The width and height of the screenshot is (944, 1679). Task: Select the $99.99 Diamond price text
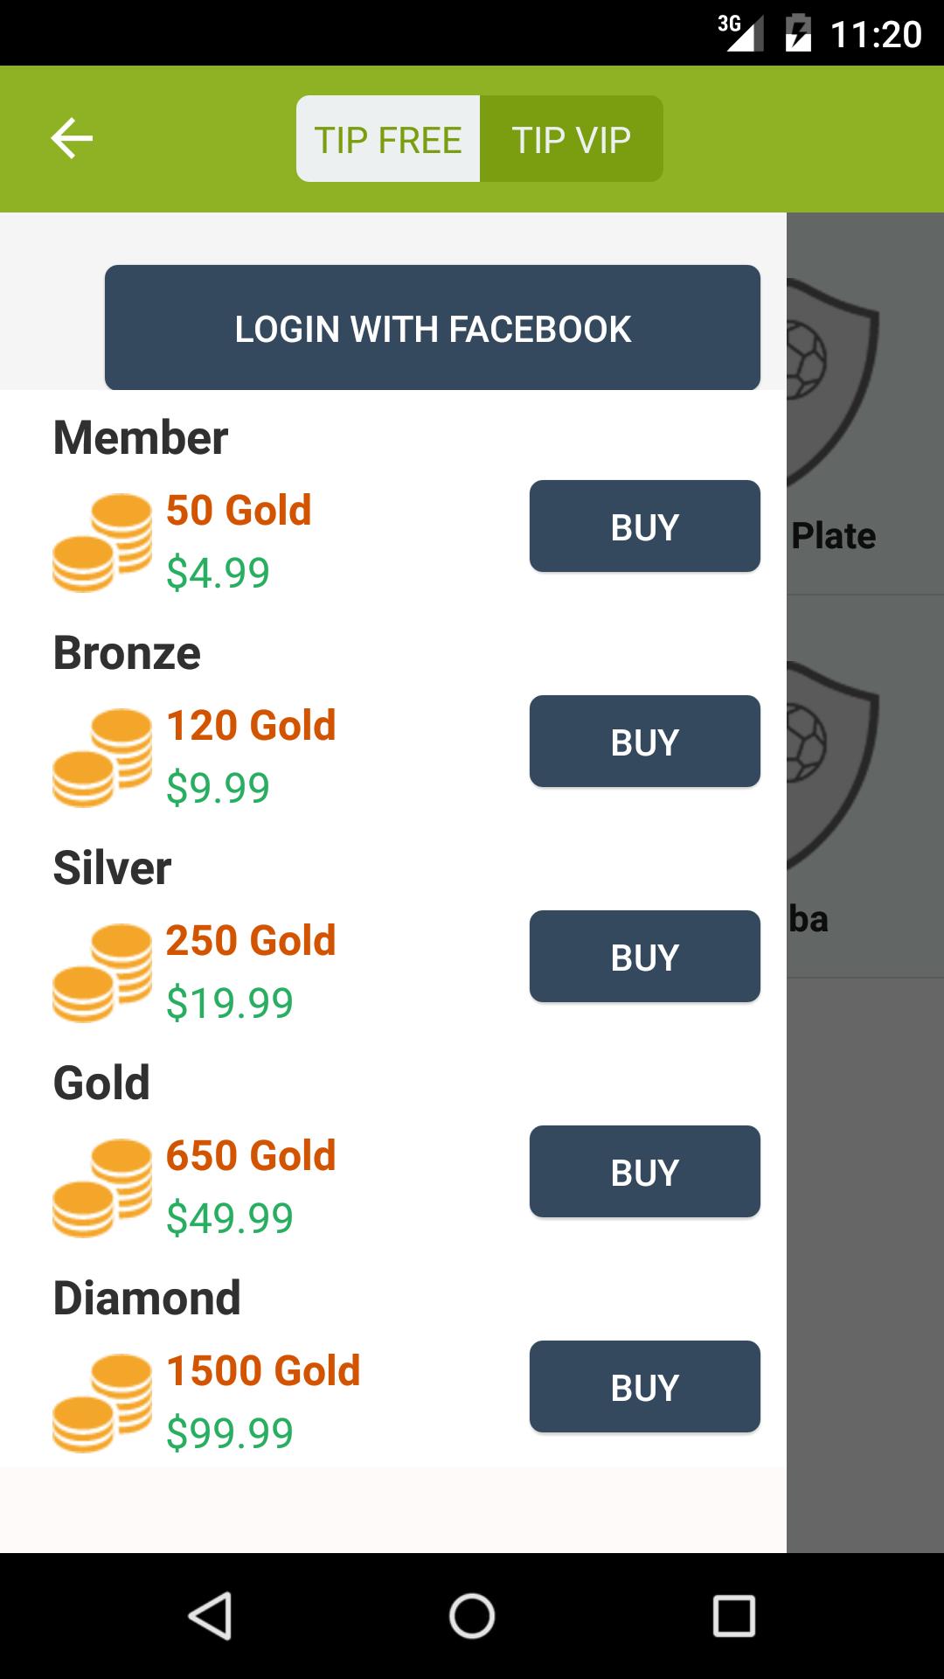tap(230, 1432)
